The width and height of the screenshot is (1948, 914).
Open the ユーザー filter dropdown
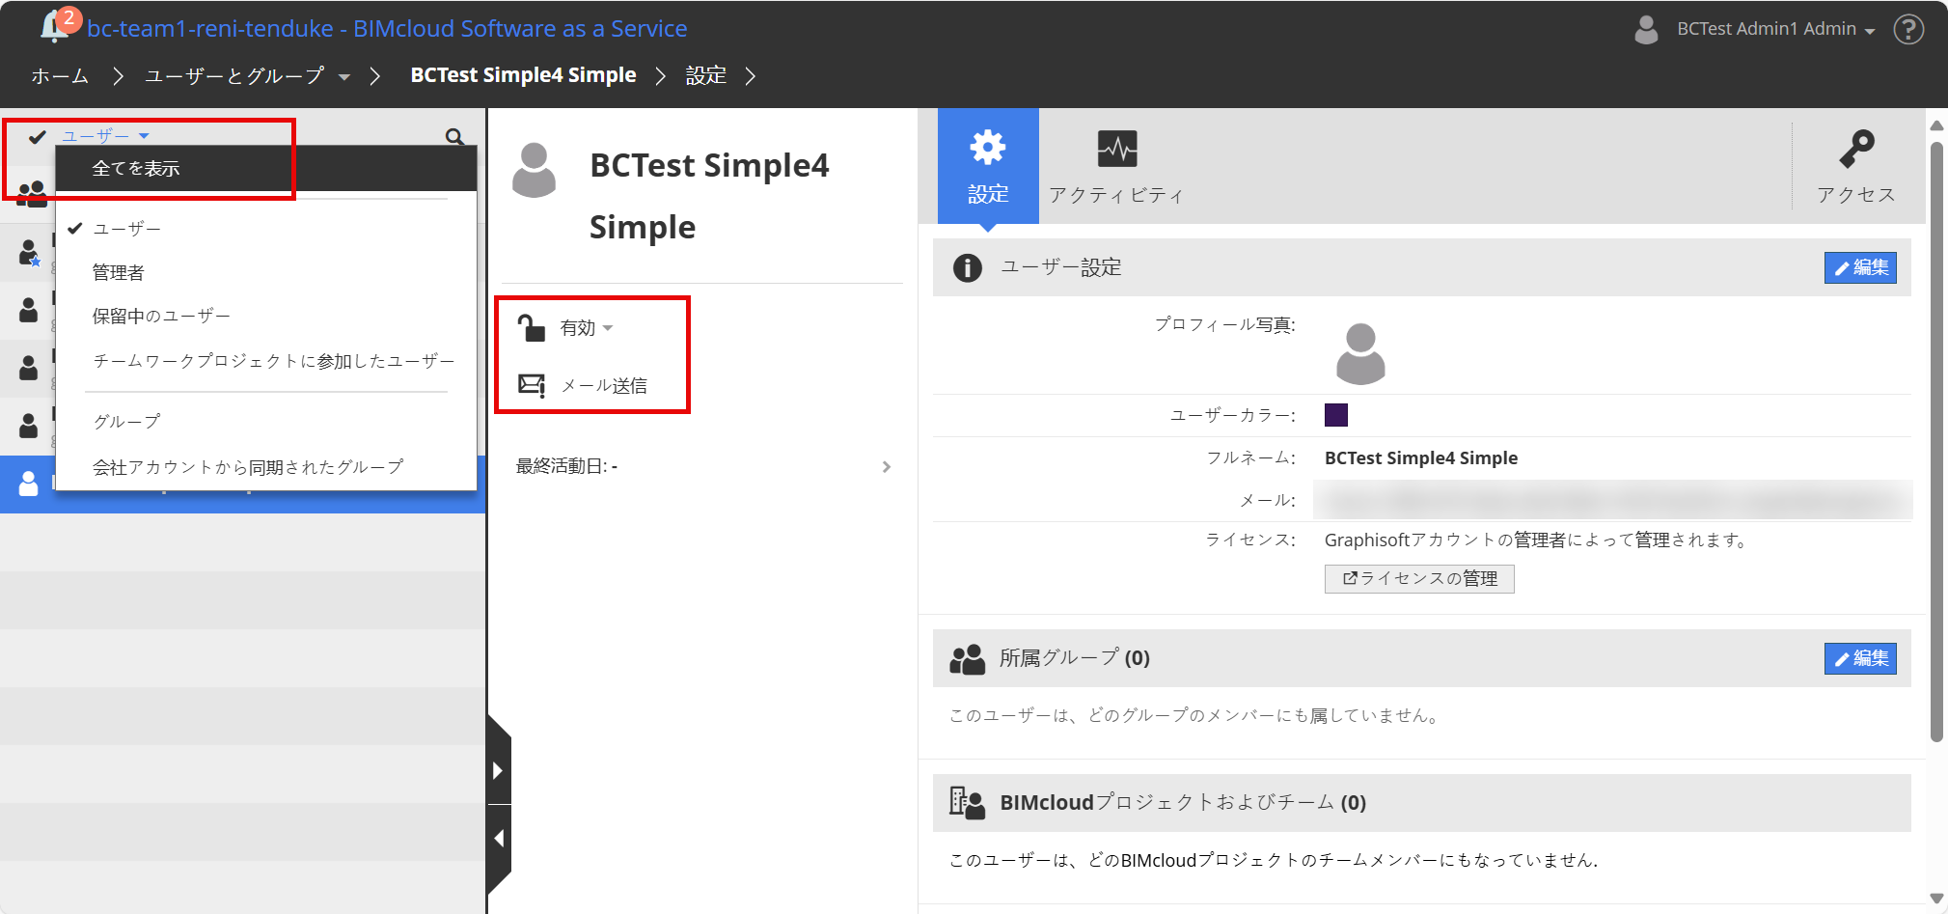click(x=105, y=136)
